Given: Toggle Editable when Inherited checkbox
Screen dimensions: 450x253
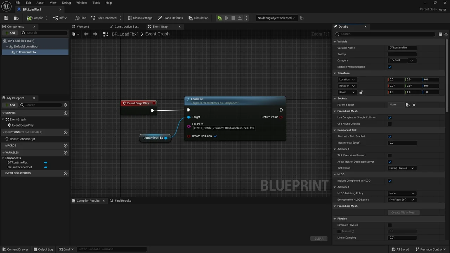Looking at the screenshot, I should (390, 67).
